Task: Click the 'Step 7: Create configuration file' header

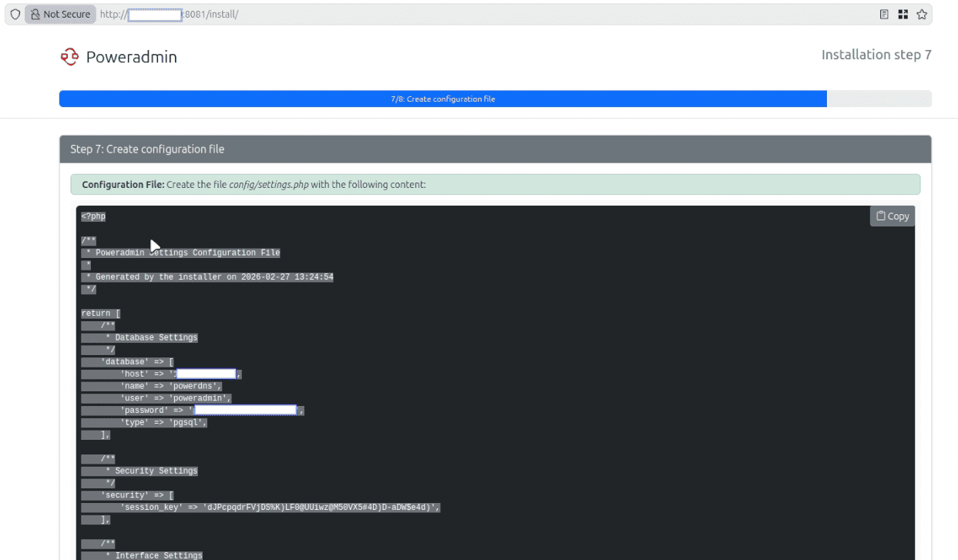Action: tap(147, 149)
